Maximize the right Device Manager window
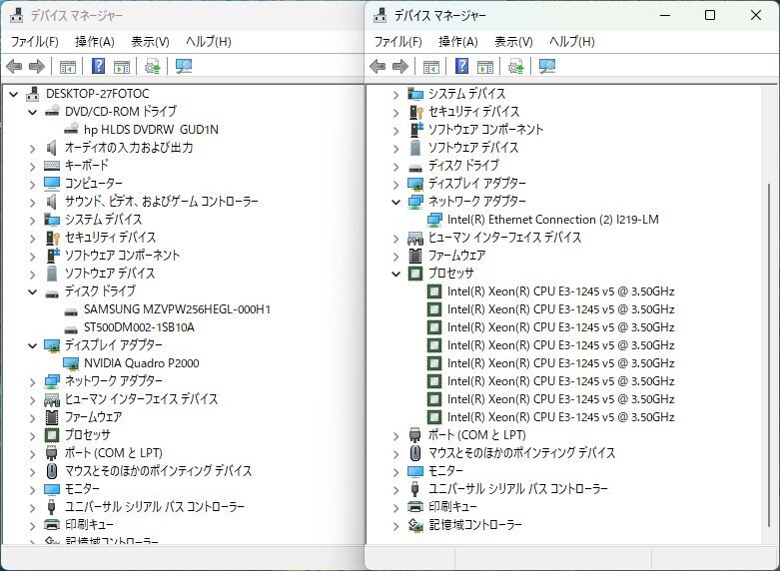The image size is (780, 571). pos(710,15)
